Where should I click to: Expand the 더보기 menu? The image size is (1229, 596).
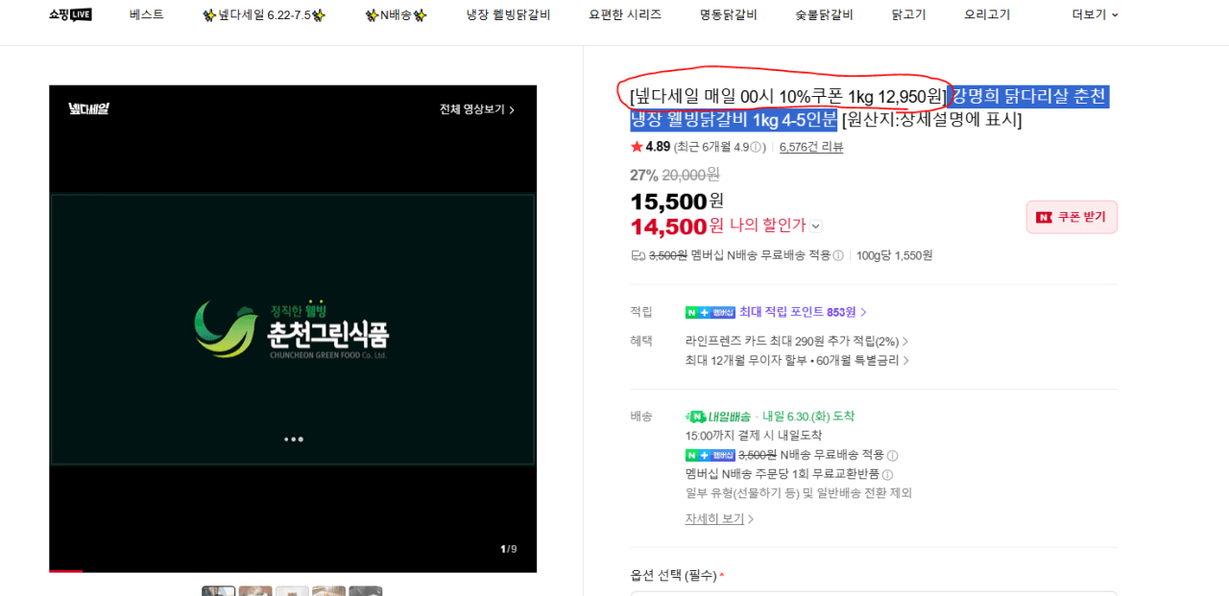1095,14
